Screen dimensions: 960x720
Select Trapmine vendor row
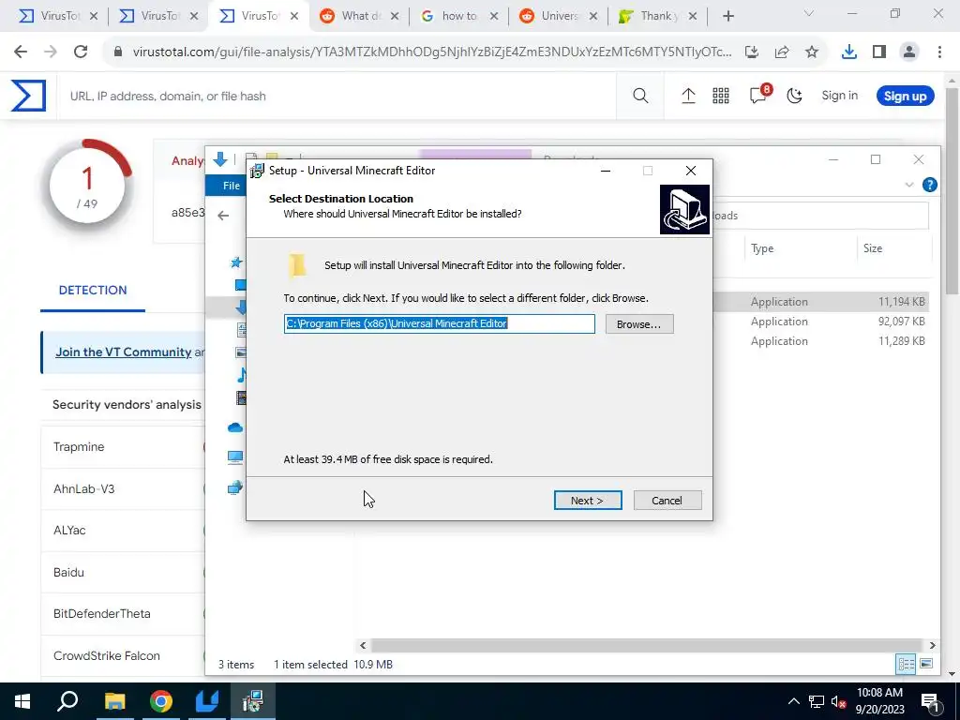(123, 447)
